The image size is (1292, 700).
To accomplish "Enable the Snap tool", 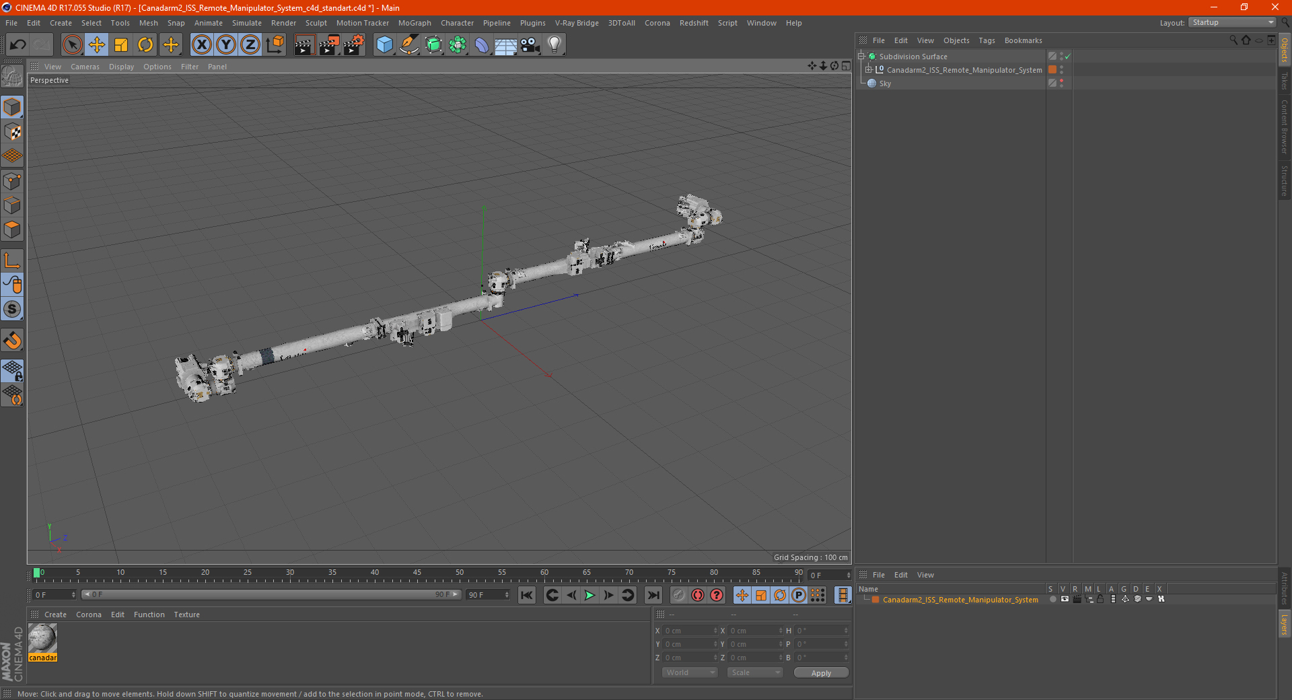I will [x=12, y=309].
